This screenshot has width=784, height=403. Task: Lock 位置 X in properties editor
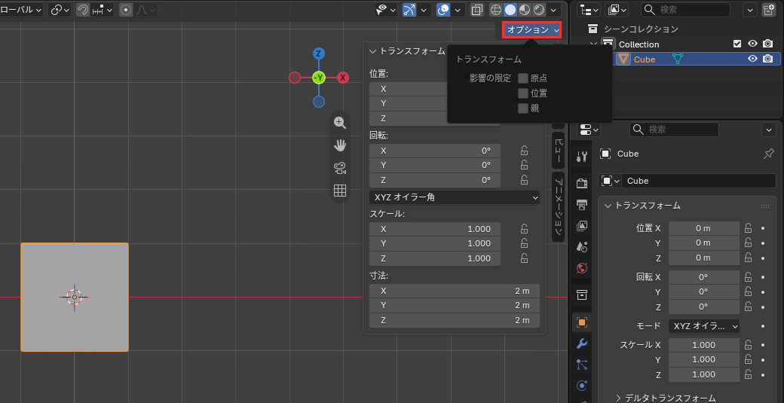tap(748, 228)
